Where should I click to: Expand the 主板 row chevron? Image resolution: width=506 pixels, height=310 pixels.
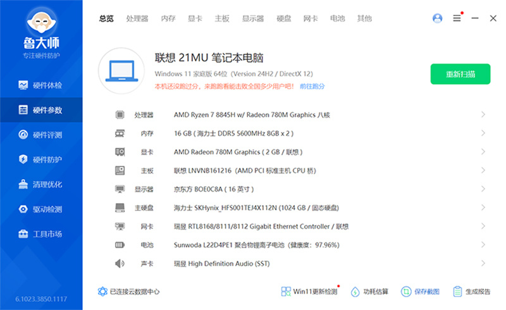pos(483,170)
